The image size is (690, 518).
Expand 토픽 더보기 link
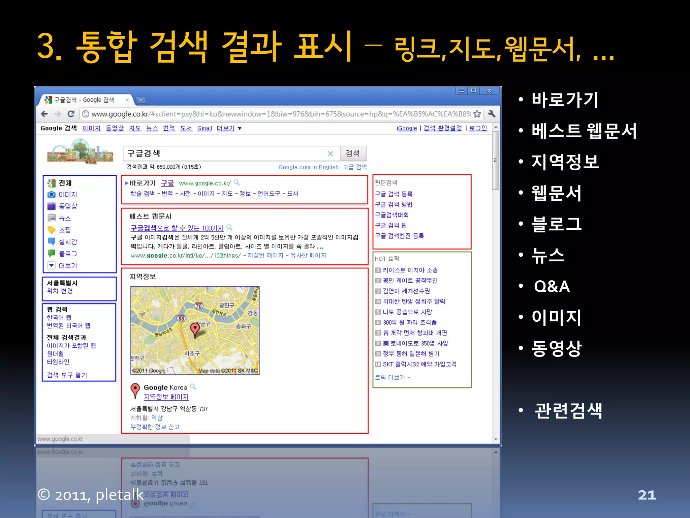393,378
